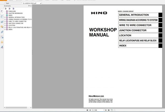Image resolution: width=165 pixels, height=112 pixels.
Task: Click the greyed icon at far right of page navigation
Action: [115, 110]
